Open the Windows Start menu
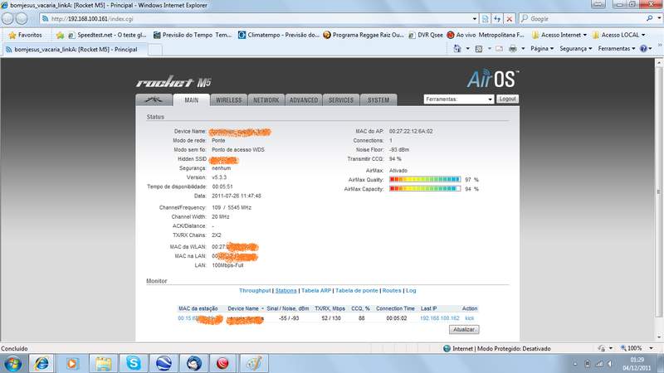 click(13, 364)
